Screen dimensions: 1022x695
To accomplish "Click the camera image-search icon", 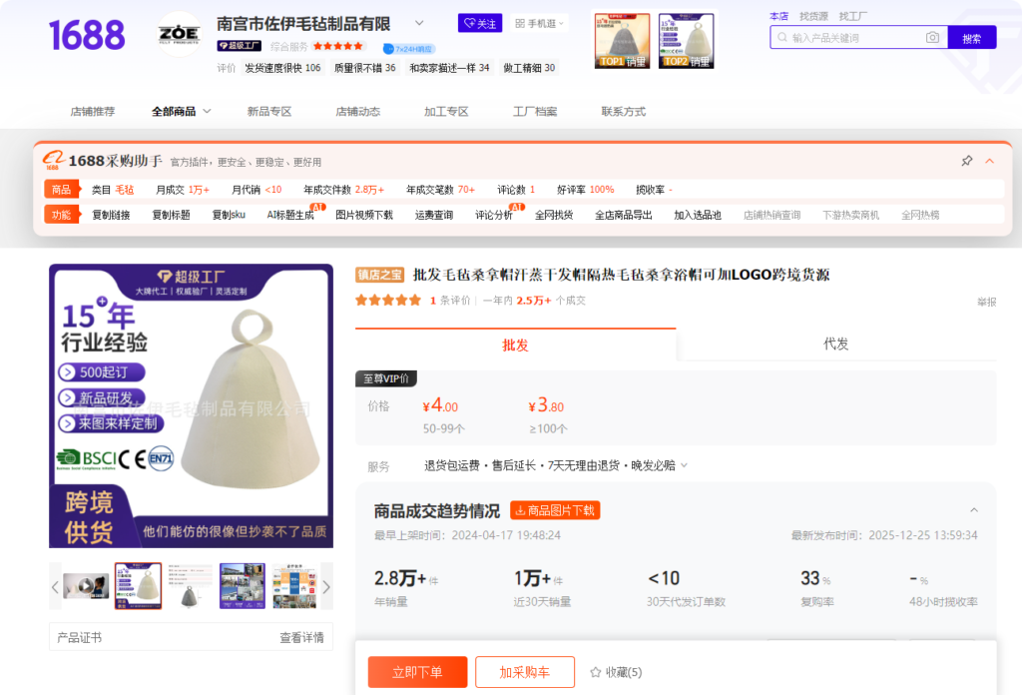I will tap(932, 38).
